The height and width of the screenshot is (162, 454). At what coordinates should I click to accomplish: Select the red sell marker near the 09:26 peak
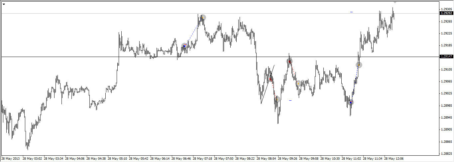tap(289, 61)
